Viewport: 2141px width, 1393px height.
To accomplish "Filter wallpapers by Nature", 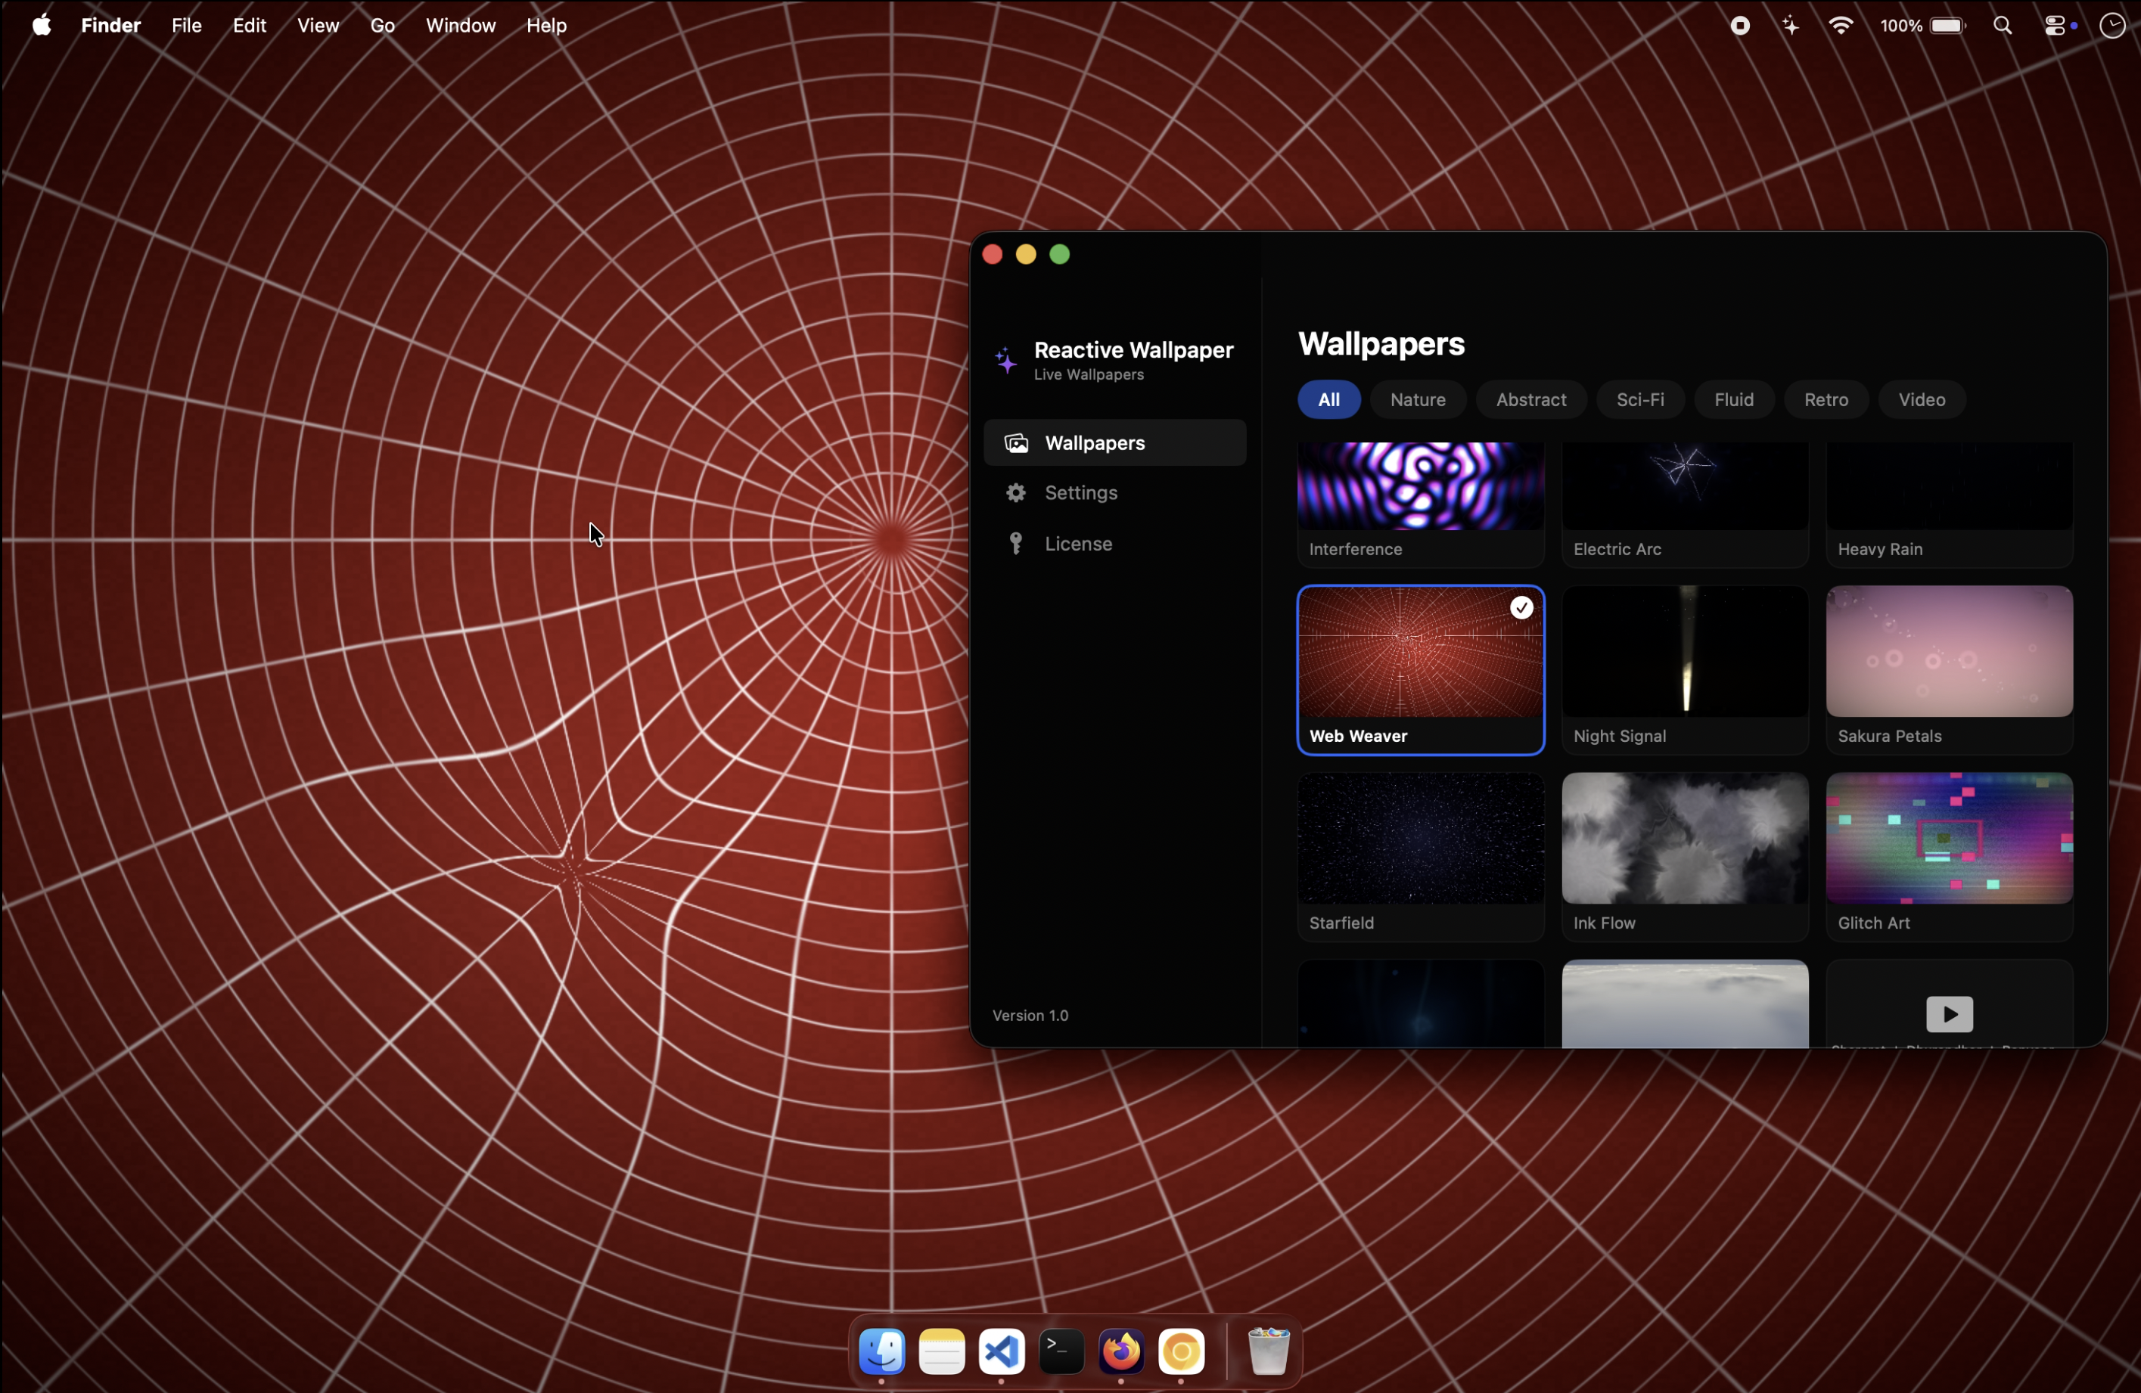I will pyautogui.click(x=1417, y=399).
